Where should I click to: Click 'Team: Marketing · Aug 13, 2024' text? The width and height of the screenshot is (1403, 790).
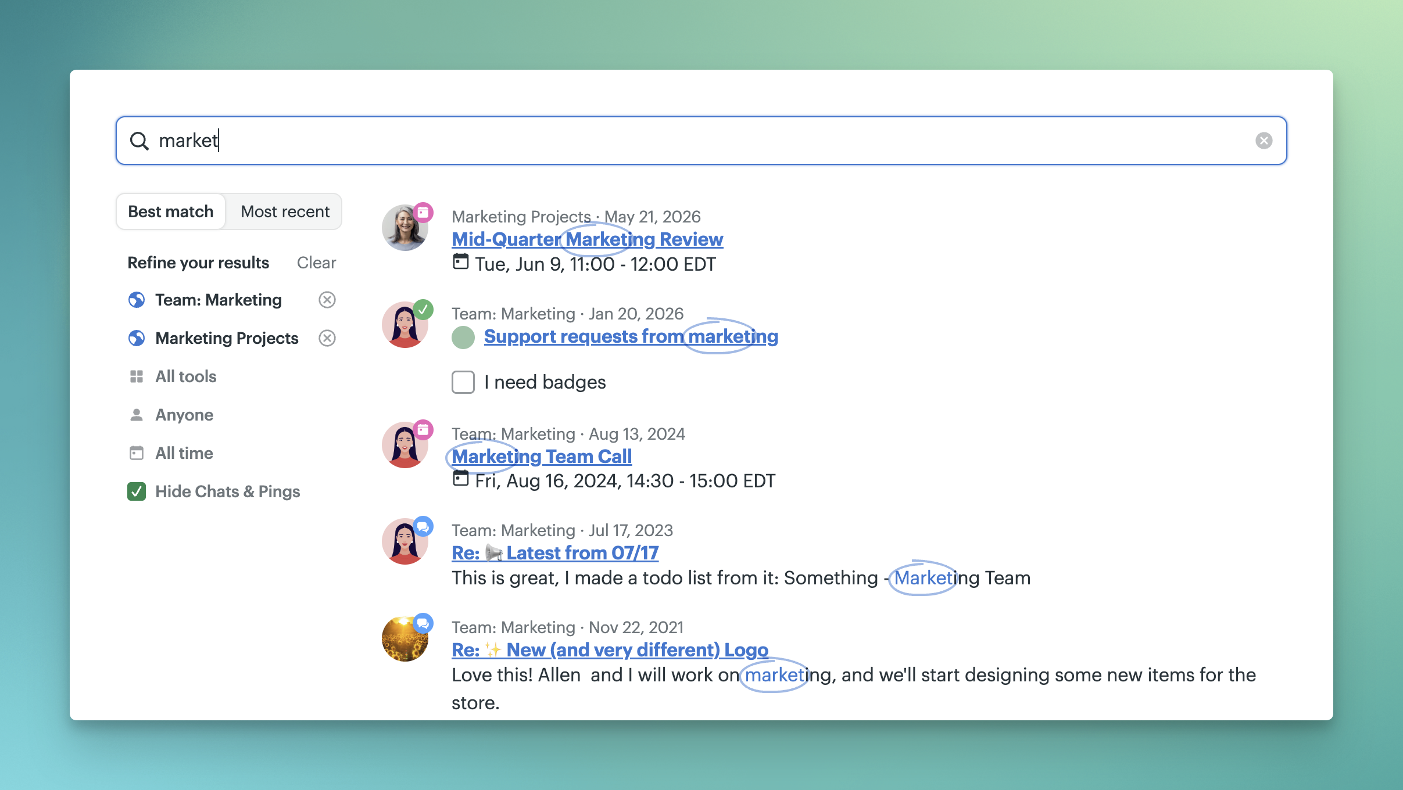coord(568,434)
